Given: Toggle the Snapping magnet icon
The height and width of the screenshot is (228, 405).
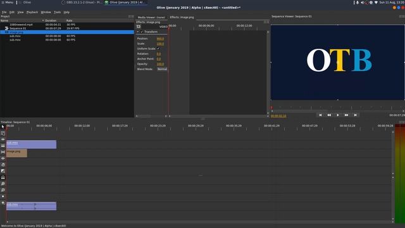Looking at the screenshot, I should click(3, 177).
